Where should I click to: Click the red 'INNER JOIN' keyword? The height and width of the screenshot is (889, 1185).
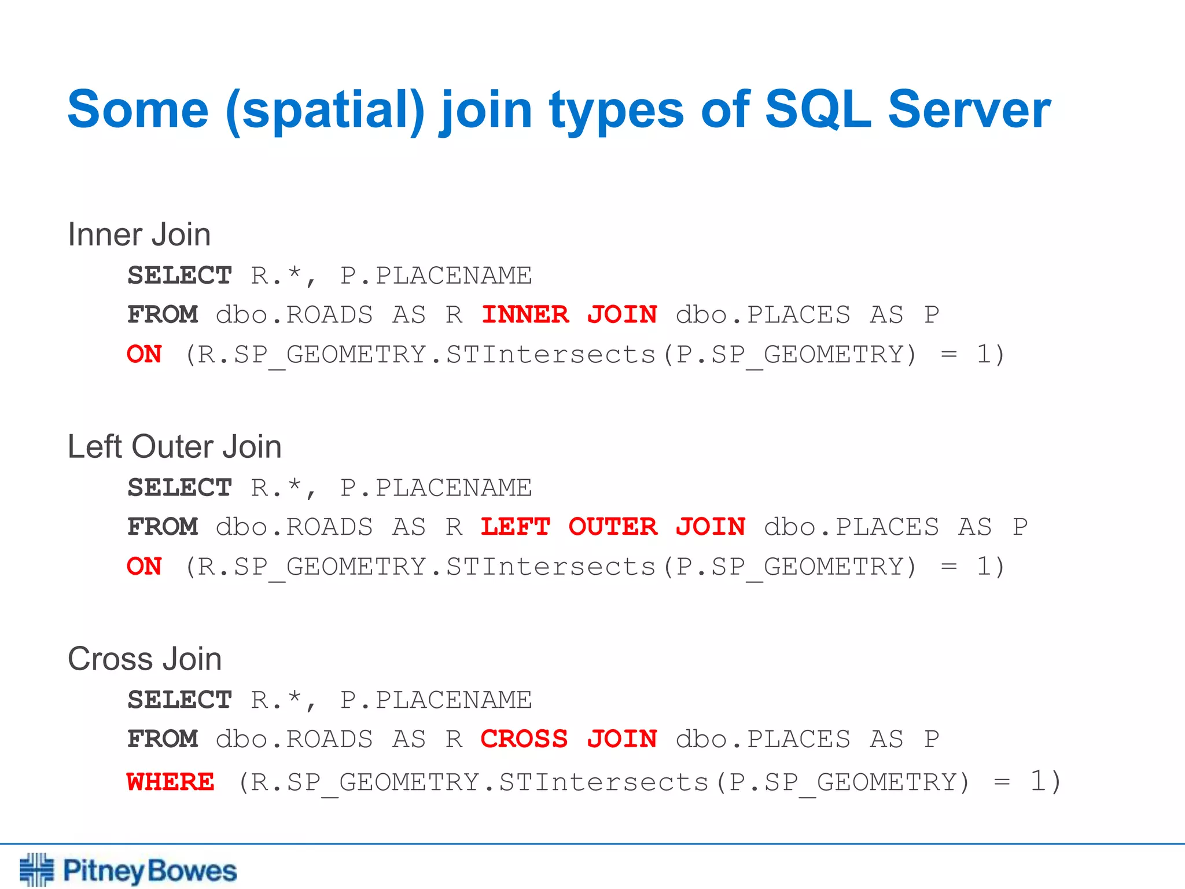[569, 315]
